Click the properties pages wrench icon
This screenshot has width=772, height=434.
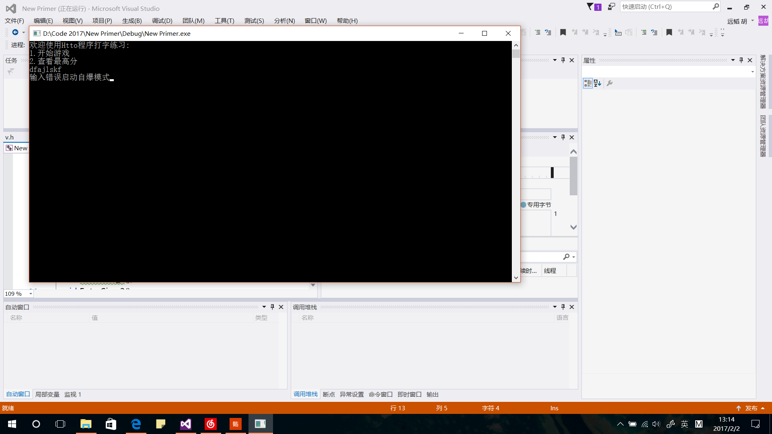tap(610, 83)
